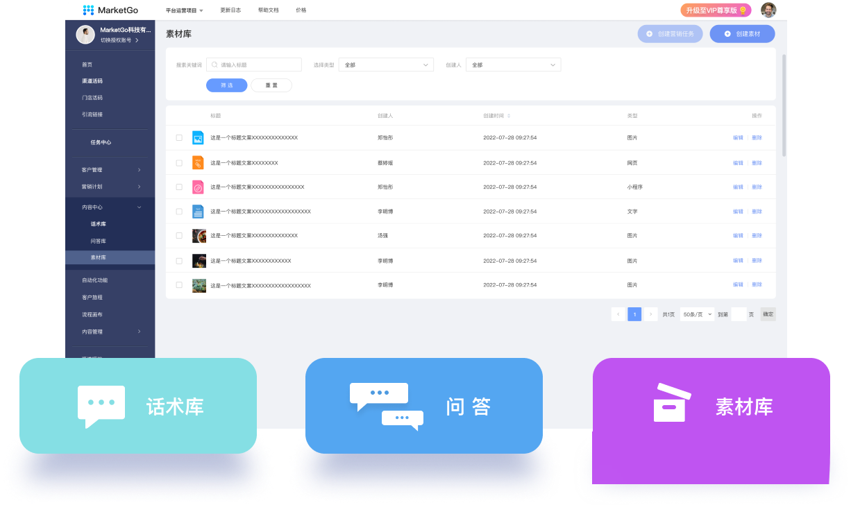Select 话术库 in the sidebar submenu
Screen dimensions: 851x505
click(x=99, y=224)
